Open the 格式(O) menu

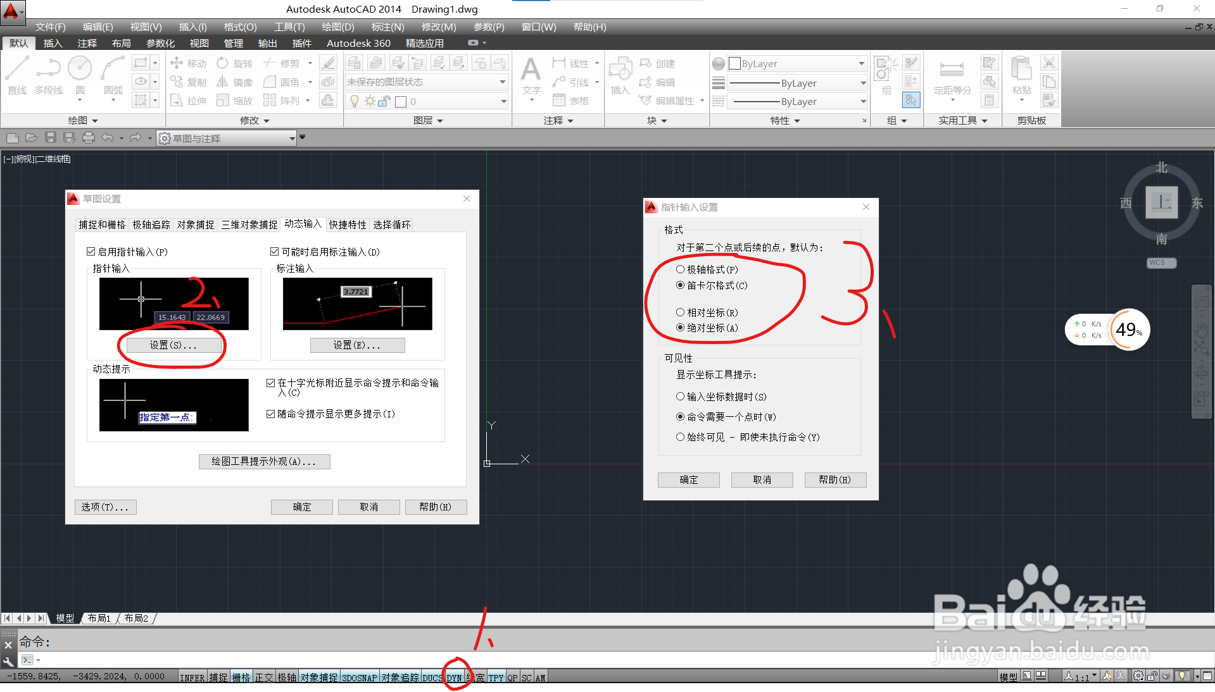240,27
